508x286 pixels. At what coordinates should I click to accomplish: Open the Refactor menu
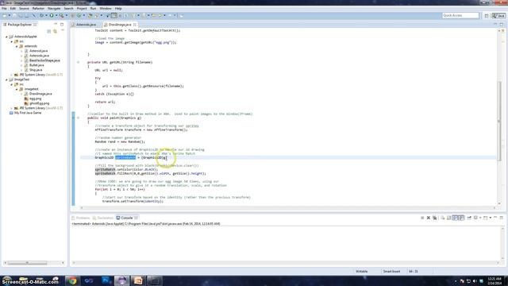coord(38,9)
